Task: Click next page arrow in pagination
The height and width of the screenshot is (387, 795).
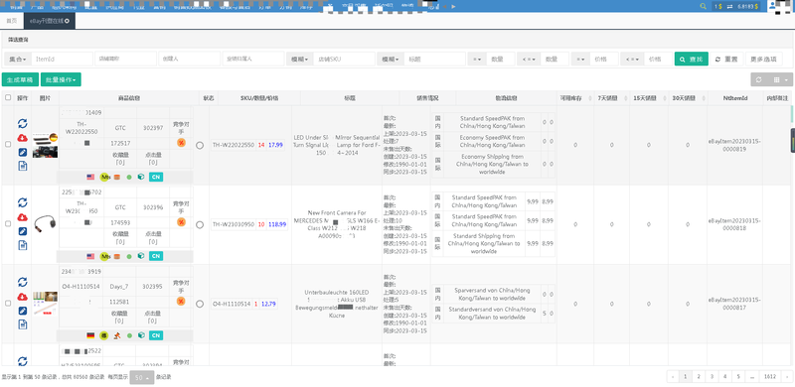Action: tap(787, 376)
